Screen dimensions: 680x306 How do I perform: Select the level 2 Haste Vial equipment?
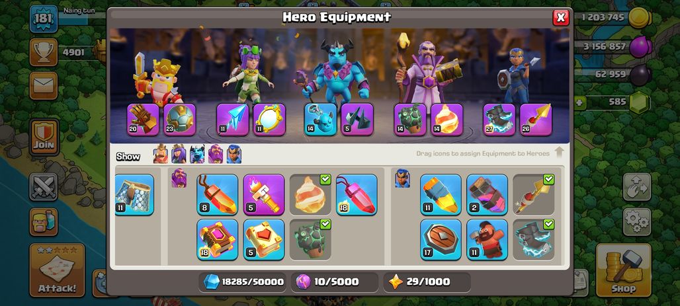487,194
